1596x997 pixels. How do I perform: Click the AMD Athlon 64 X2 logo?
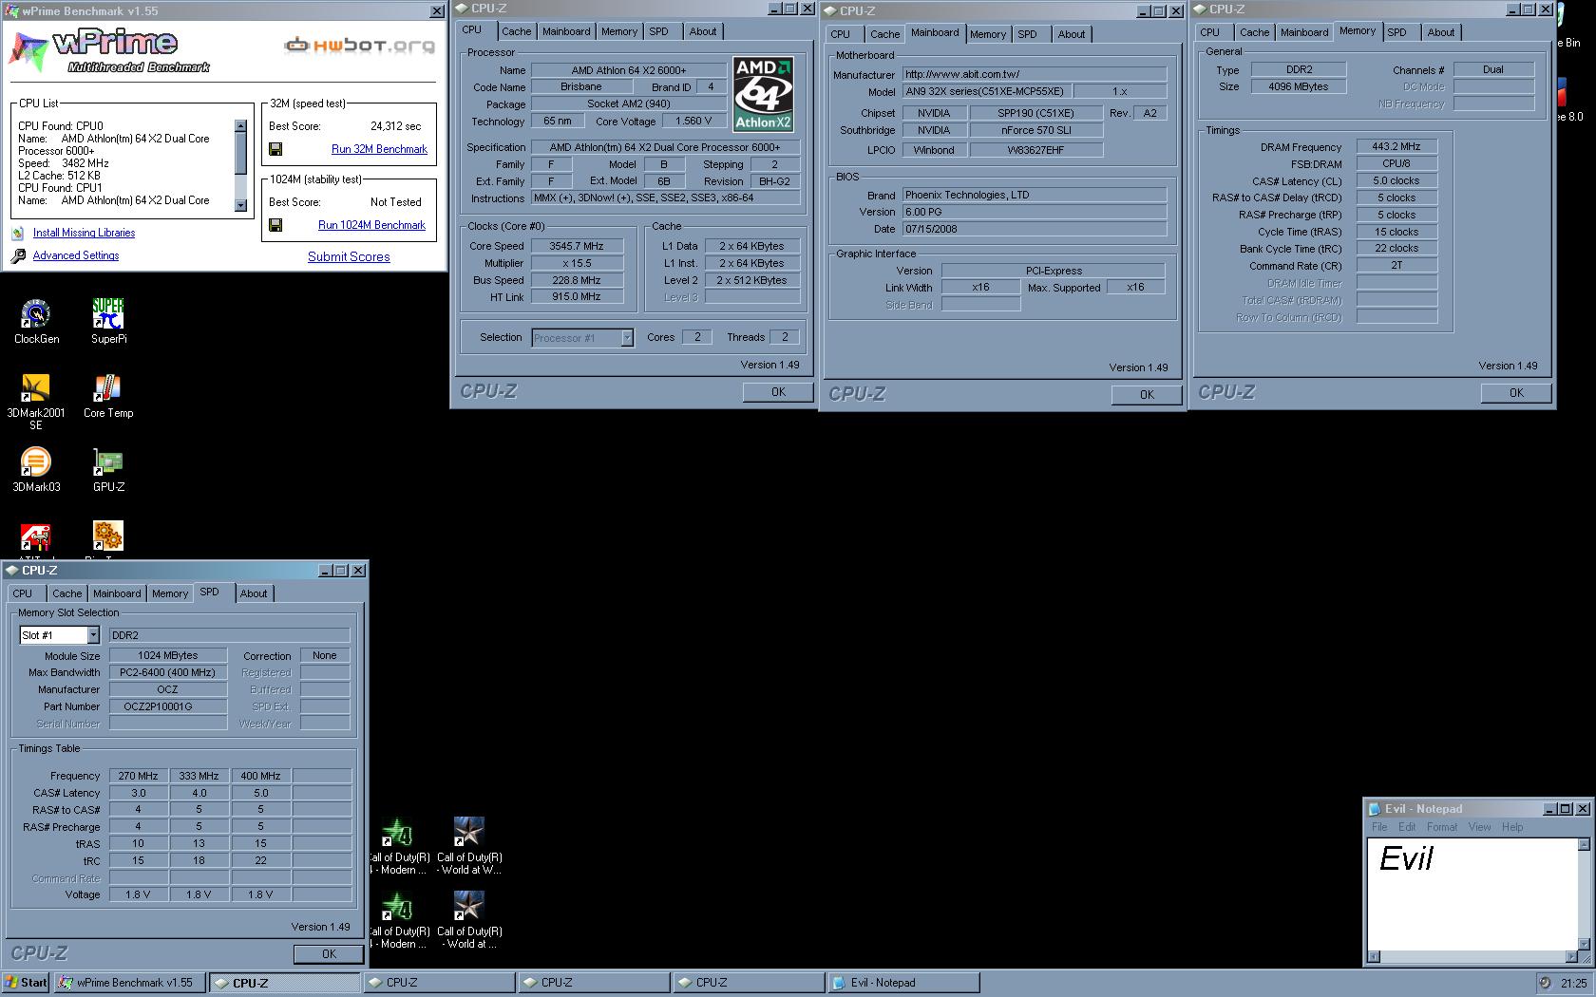[x=763, y=94]
